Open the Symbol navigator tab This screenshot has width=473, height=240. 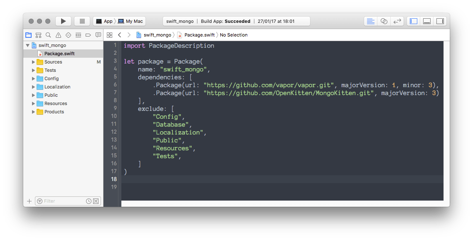pos(38,35)
